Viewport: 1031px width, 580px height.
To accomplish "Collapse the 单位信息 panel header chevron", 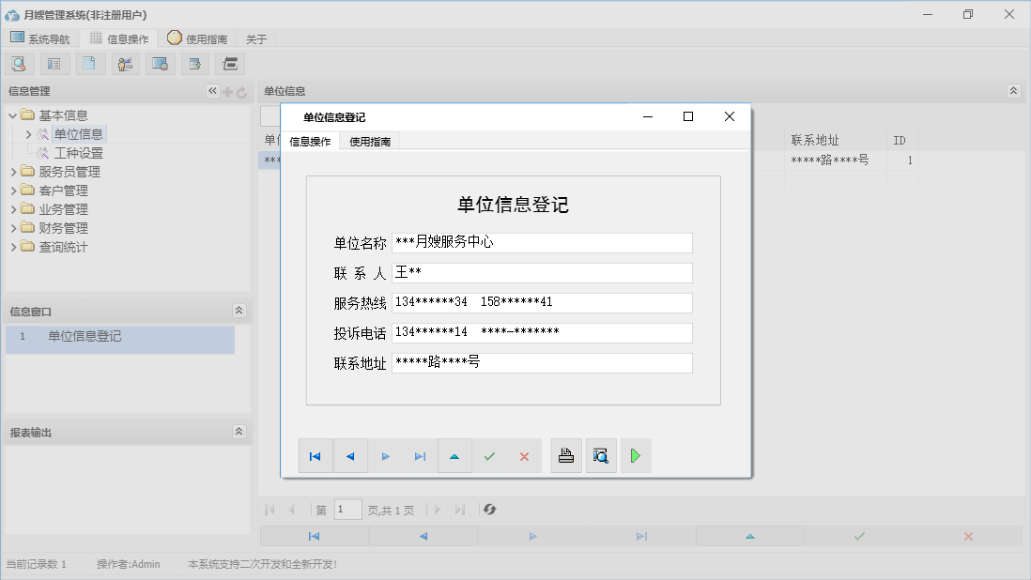I will pos(1013,91).
